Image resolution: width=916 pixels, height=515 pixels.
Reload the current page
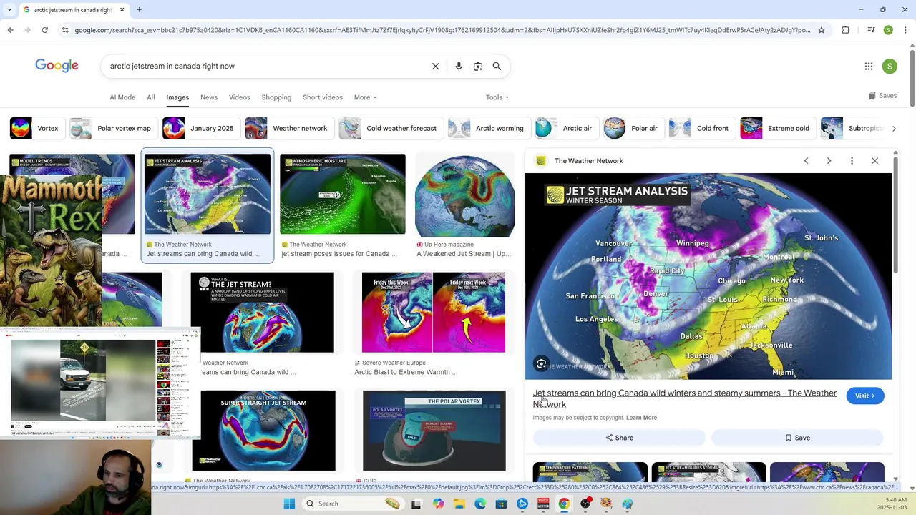click(44, 30)
